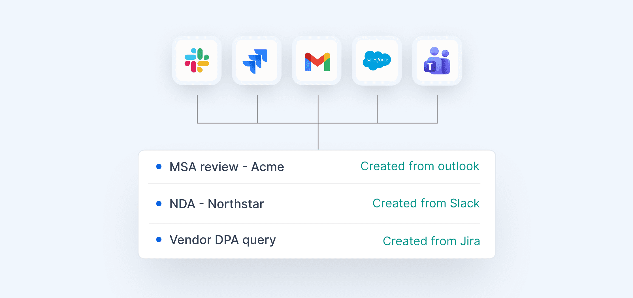The image size is (633, 298).
Task: Click the Slack app icon
Action: [x=197, y=60]
